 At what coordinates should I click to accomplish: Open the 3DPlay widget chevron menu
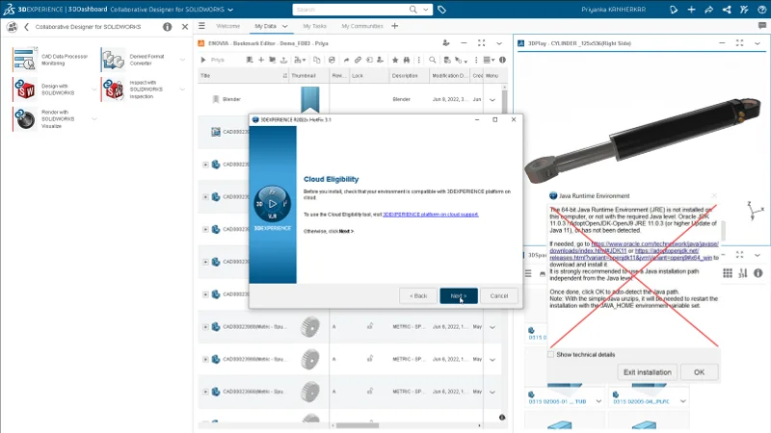click(x=758, y=43)
